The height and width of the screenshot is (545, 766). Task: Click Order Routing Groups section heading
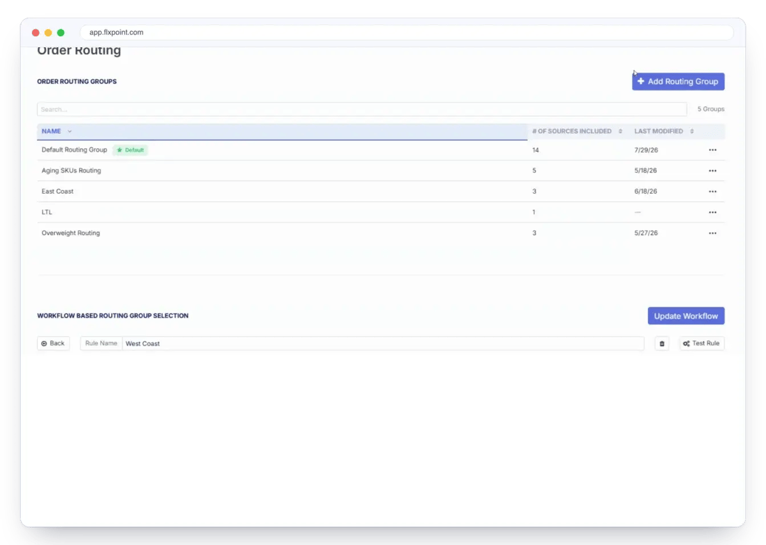point(77,82)
